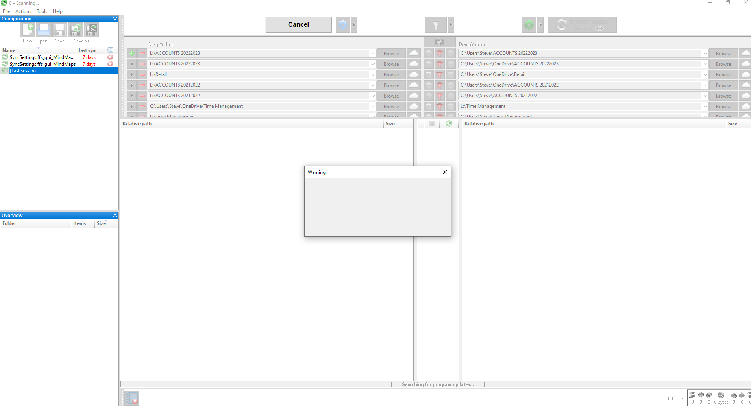
Task: Click the log column icon in the configuration header
Action: click(x=110, y=50)
